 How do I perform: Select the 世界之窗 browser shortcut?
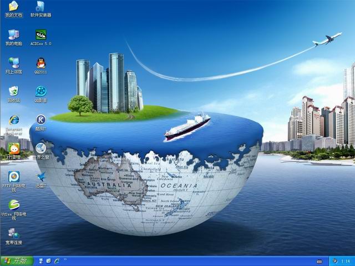tap(41, 152)
